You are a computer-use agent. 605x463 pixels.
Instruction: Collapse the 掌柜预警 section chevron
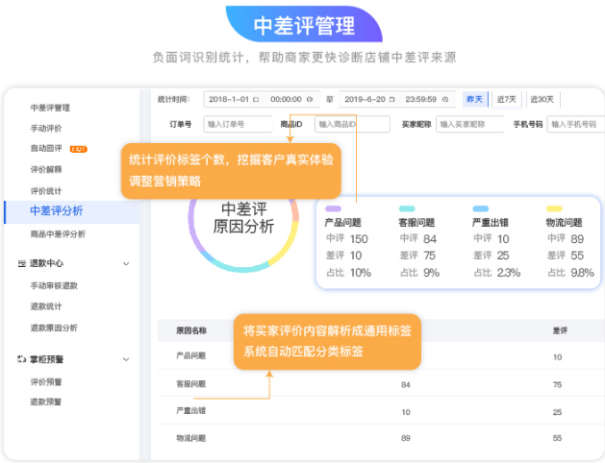coord(126,358)
